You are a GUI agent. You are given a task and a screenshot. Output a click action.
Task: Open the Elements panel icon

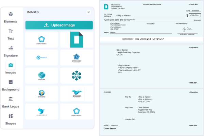[x=11, y=14]
